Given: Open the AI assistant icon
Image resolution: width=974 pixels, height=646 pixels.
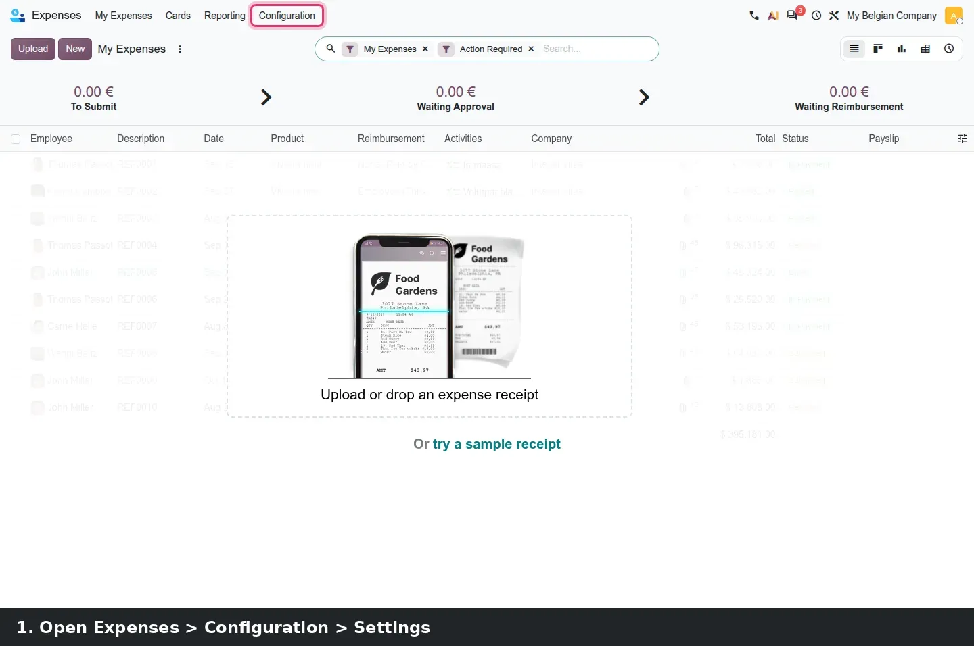Looking at the screenshot, I should (x=773, y=15).
